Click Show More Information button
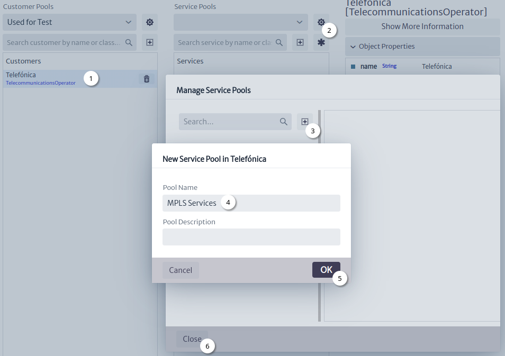This screenshot has width=505, height=356. point(422,27)
